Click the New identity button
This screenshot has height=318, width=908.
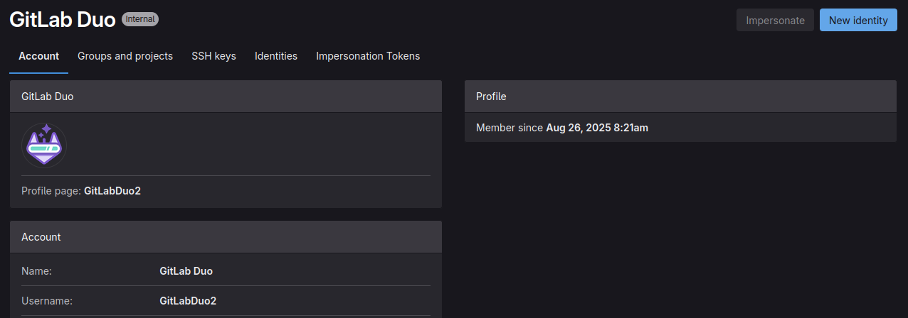(x=858, y=20)
